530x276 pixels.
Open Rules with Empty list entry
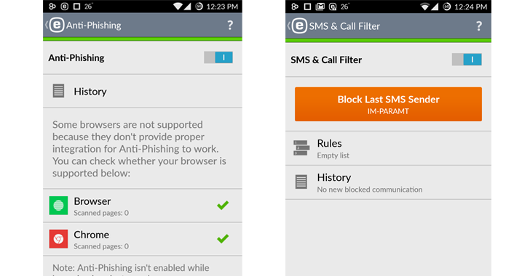388,148
